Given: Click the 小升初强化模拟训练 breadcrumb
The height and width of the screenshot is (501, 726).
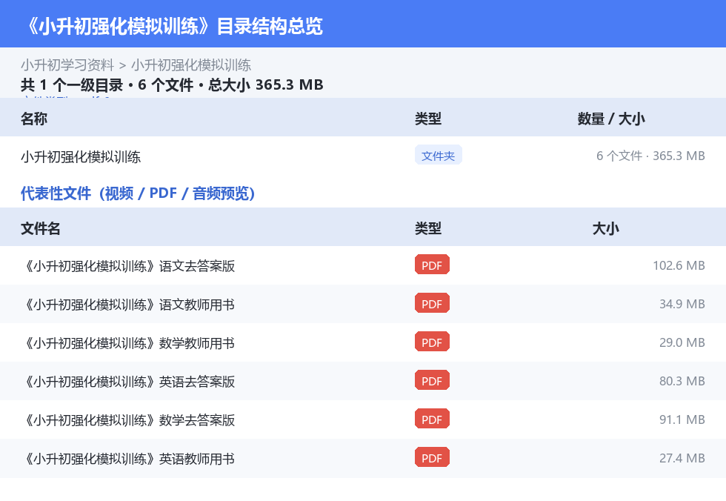Looking at the screenshot, I should coord(191,64).
